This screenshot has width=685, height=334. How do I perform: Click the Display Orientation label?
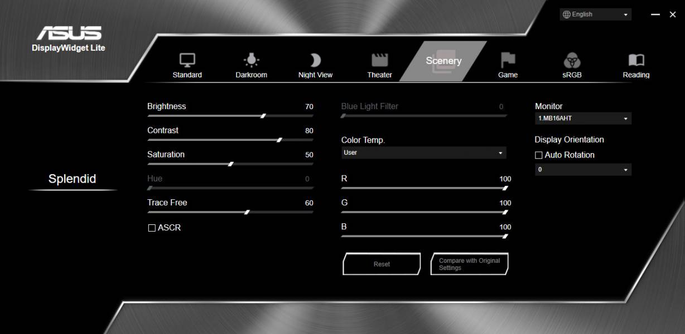[x=570, y=140]
